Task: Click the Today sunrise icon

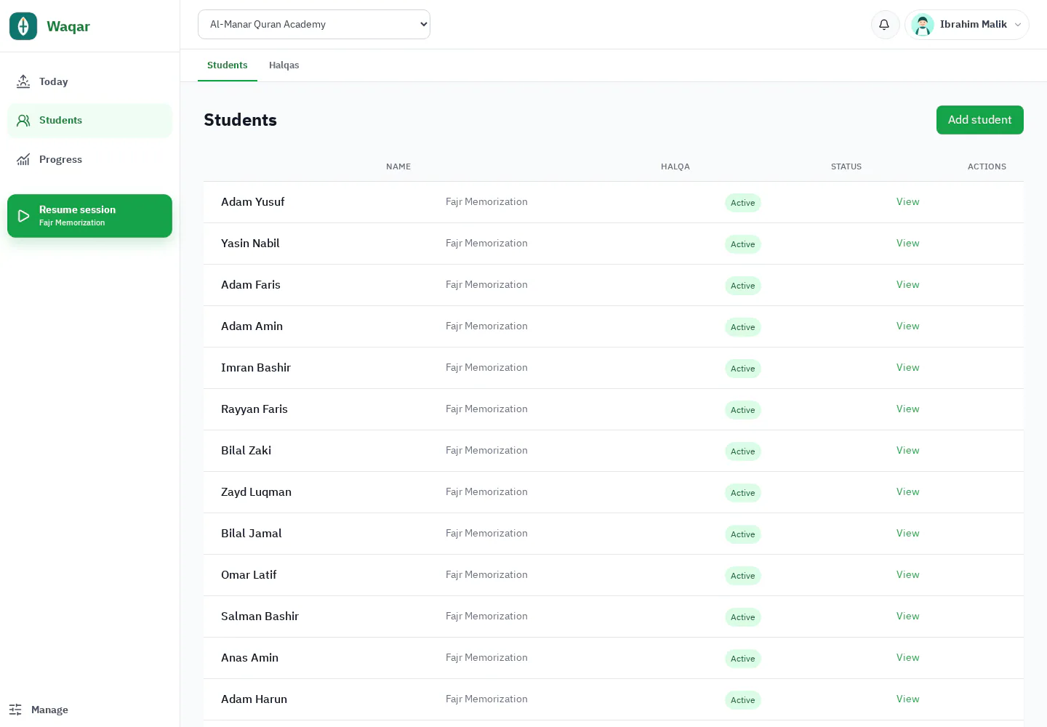Action: 23,81
